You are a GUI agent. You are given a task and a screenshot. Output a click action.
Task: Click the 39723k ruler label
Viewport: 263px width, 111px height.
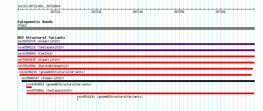click(x=96, y=12)
